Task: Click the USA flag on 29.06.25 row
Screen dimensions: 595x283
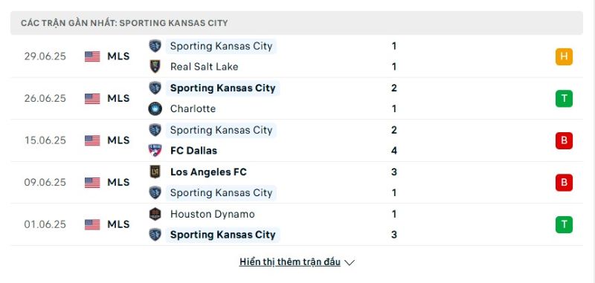Action: coord(92,56)
